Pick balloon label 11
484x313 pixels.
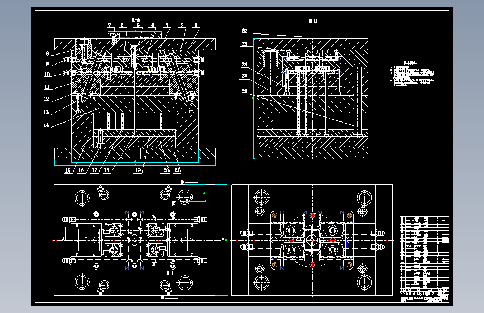point(47,86)
